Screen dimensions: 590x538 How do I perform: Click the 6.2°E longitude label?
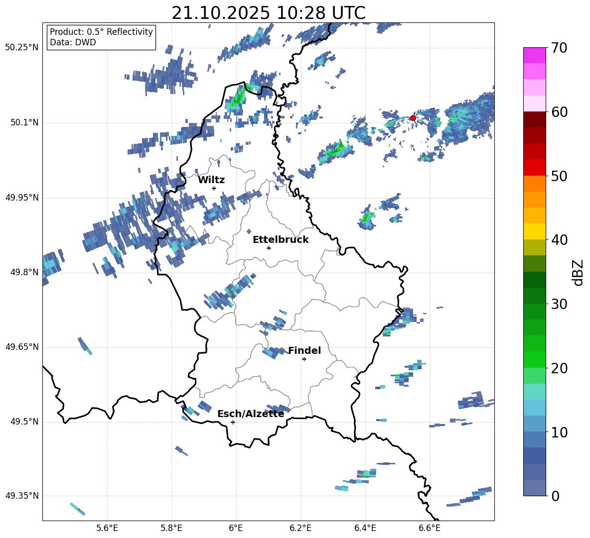pyautogui.click(x=300, y=528)
